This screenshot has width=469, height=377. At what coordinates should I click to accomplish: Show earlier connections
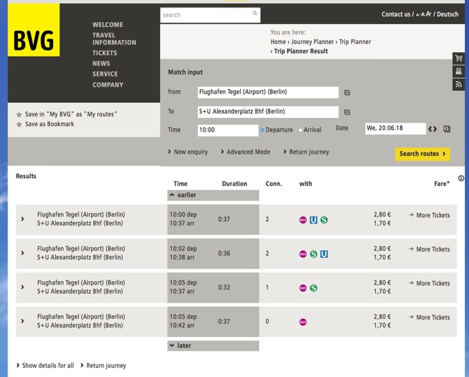(x=213, y=195)
